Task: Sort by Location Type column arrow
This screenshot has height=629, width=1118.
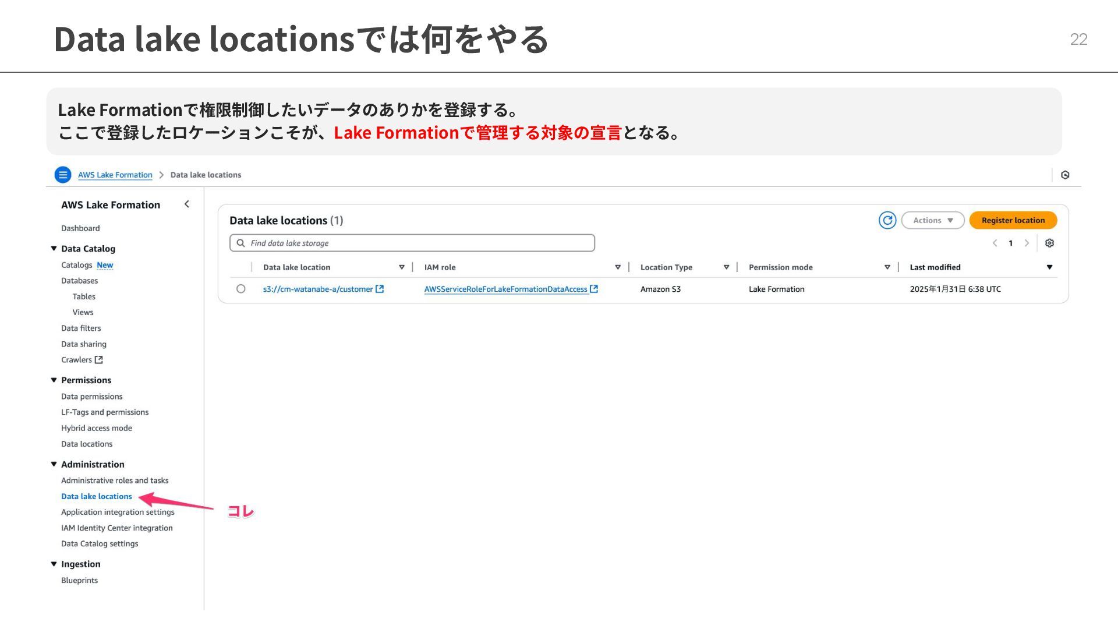Action: pyautogui.click(x=726, y=267)
